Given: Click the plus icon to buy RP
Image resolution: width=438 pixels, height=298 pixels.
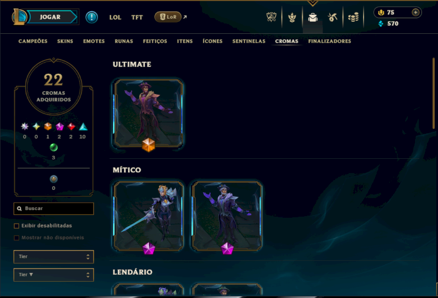Looking at the screenshot, I should tap(416, 13).
